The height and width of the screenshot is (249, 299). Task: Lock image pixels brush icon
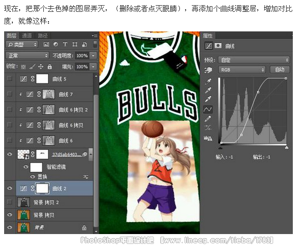32,67
